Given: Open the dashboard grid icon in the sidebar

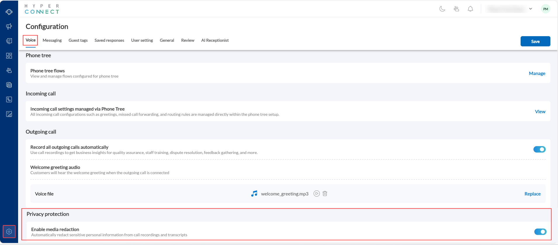Looking at the screenshot, I should [x=9, y=56].
